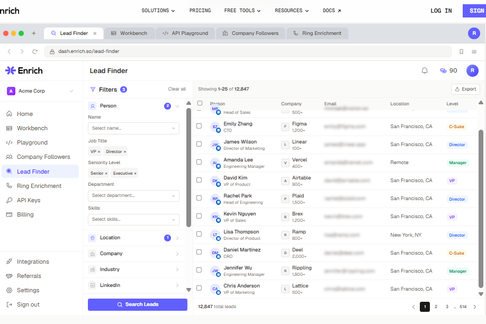
Task: Open Billing in the sidebar
Action: point(25,214)
